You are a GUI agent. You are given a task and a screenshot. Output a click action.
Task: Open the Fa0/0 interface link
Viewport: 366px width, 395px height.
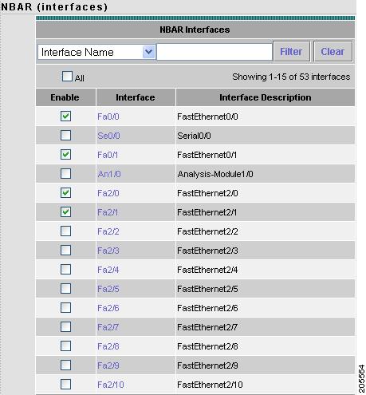(x=108, y=117)
